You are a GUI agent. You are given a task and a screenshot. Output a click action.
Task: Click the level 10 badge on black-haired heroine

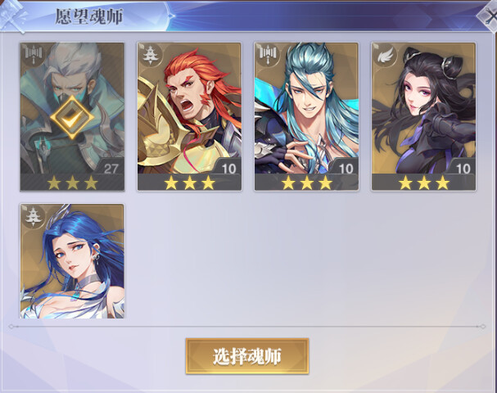tap(463, 169)
